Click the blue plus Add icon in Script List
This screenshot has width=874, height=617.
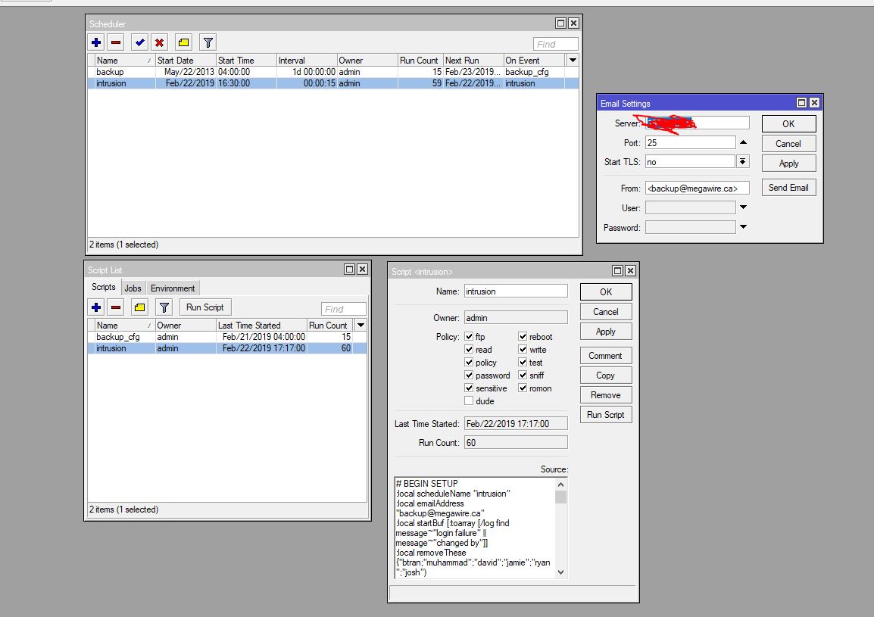pyautogui.click(x=96, y=307)
